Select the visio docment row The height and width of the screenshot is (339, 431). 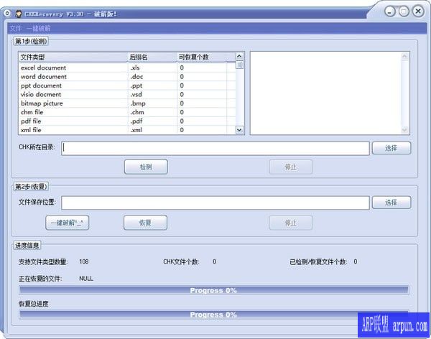[x=127, y=94]
